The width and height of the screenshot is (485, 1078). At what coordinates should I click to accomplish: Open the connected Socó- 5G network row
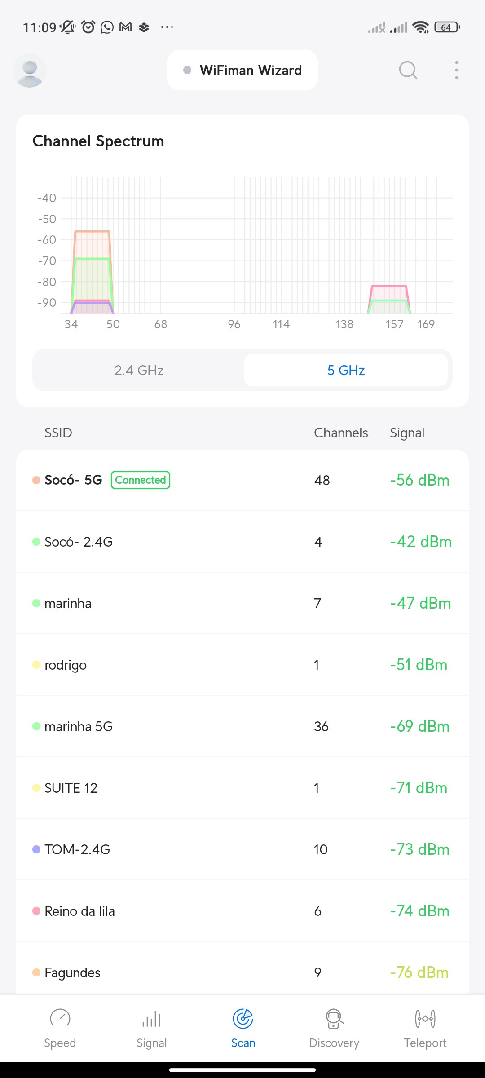coord(242,480)
